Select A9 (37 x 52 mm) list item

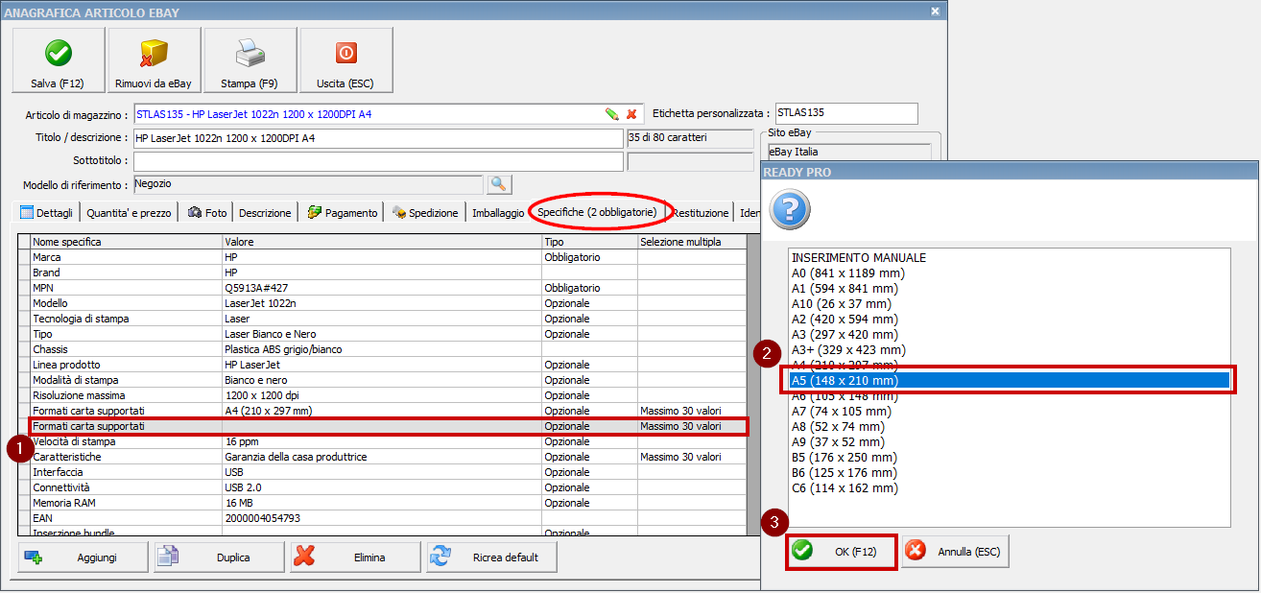coord(1008,442)
